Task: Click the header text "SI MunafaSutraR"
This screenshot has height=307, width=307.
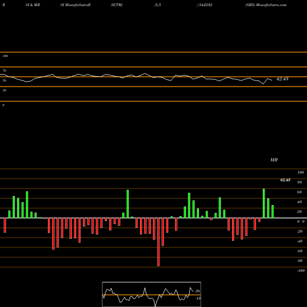Action: tap(76, 5)
